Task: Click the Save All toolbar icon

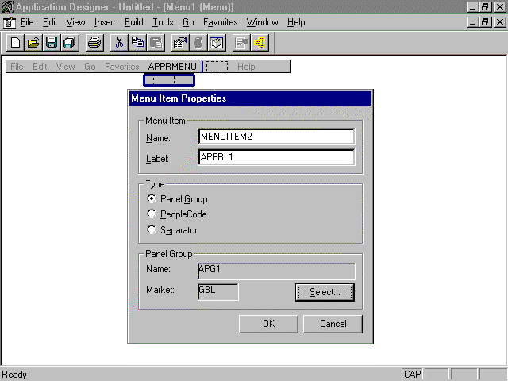Action: point(69,42)
